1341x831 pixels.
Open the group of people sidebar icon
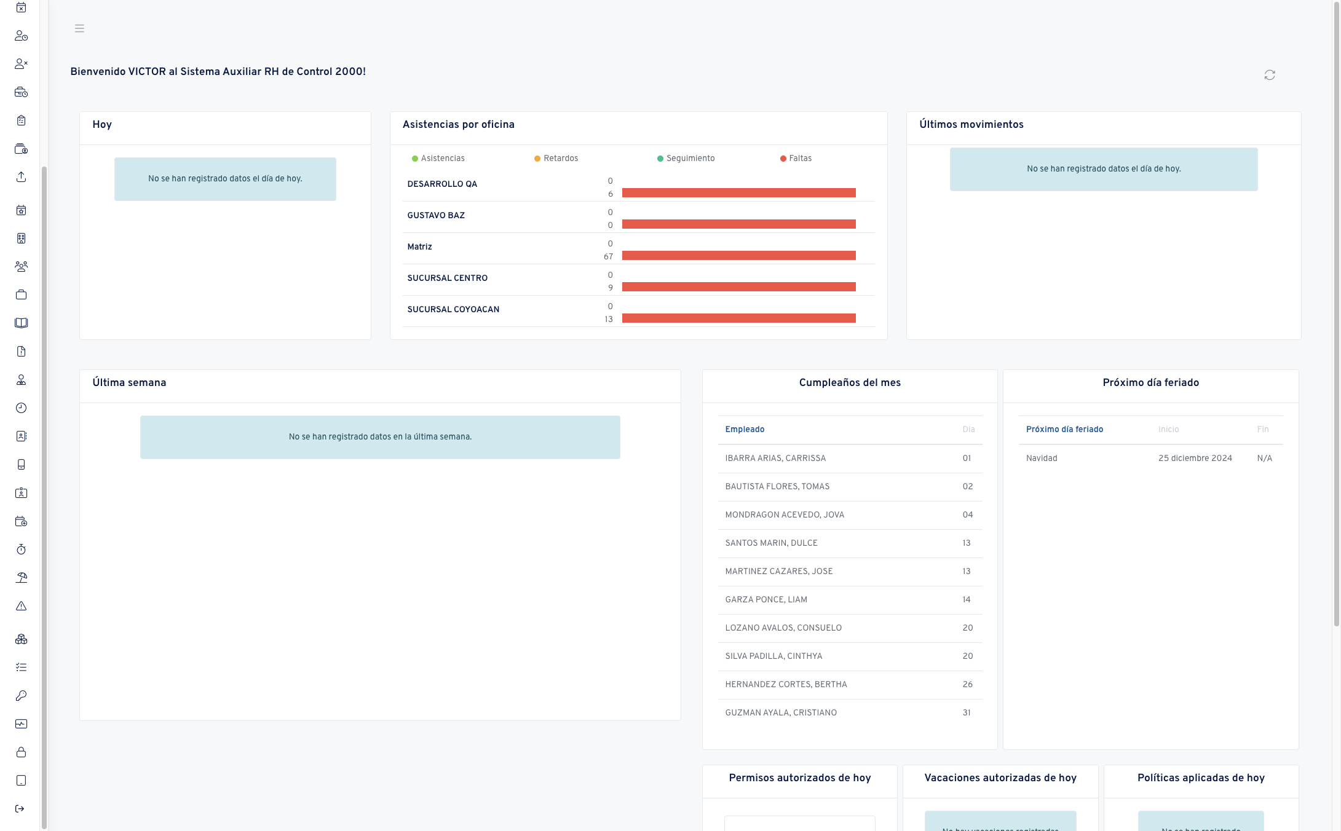pos(21,267)
